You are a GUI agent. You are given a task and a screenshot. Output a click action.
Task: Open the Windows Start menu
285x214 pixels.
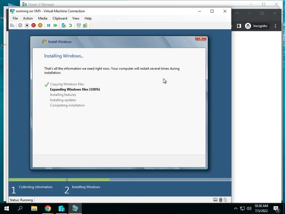[x=7, y=208]
